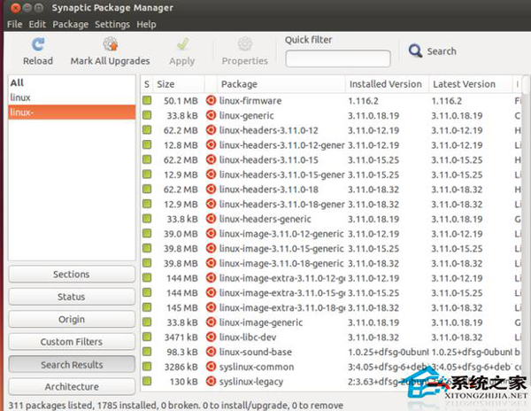Click the Ubuntu logo icon beside linux-image-generic

pos(211,322)
